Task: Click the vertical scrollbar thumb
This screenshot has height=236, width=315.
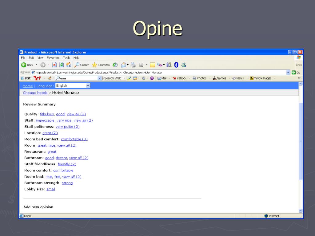Action: click(301, 141)
